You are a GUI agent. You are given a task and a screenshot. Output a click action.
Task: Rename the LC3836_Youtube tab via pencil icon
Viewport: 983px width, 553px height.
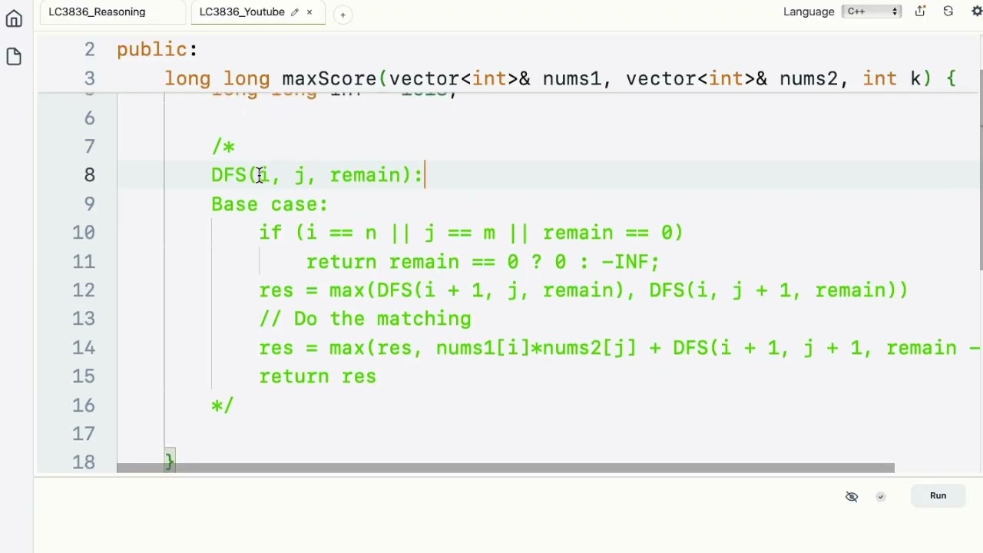point(294,12)
